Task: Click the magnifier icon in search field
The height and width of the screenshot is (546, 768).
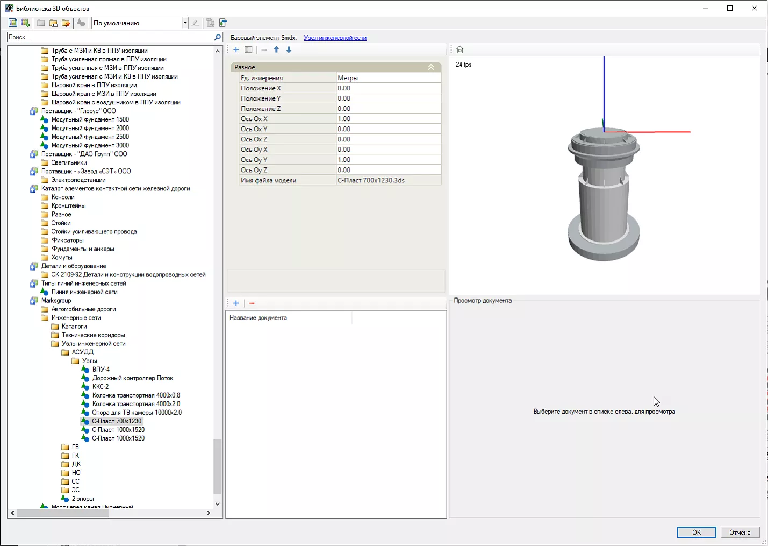Action: click(218, 37)
